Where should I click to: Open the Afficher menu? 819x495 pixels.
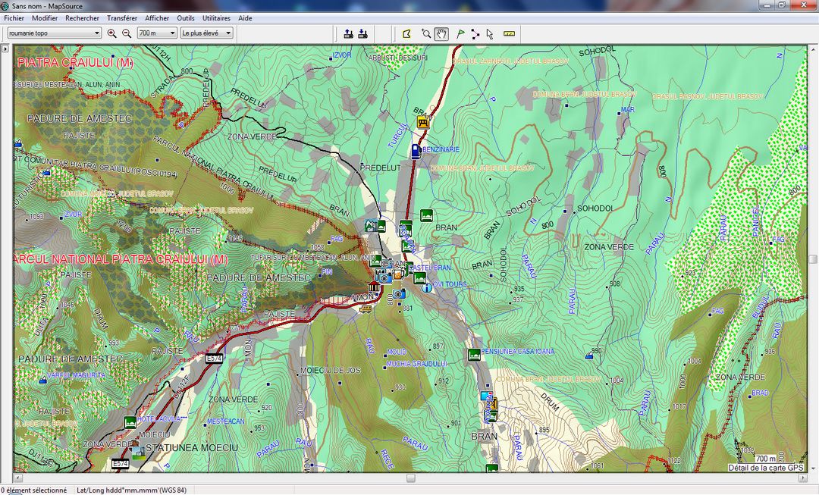click(157, 17)
